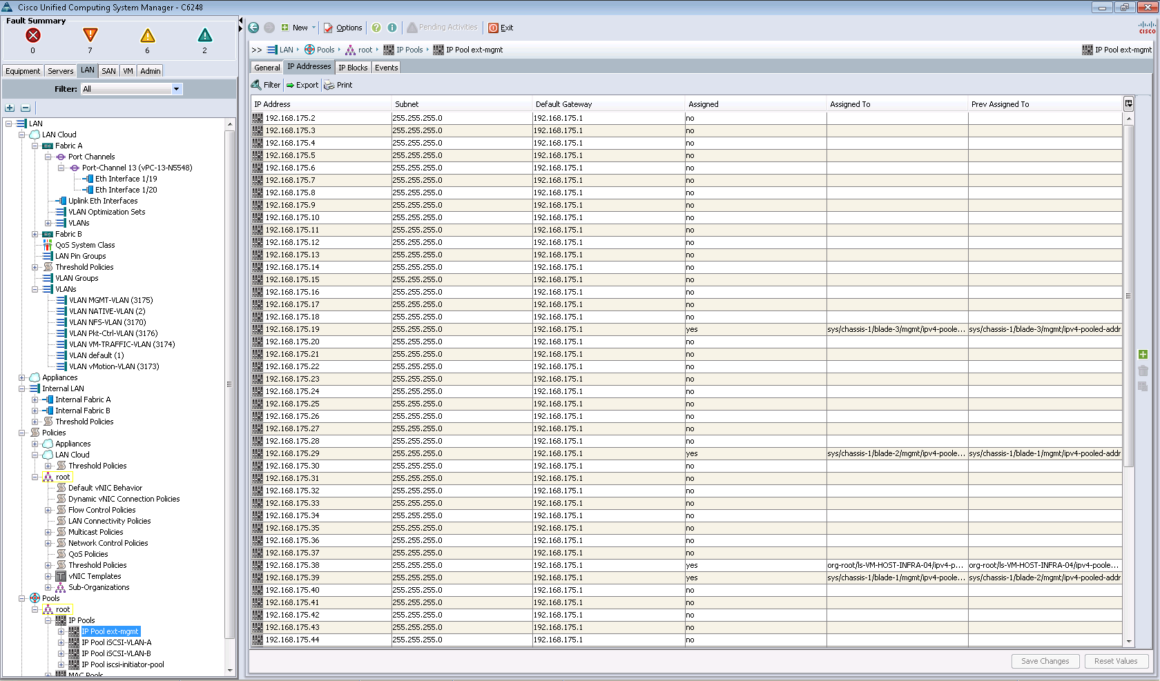Open the General tab of IP Pool

tap(267, 68)
